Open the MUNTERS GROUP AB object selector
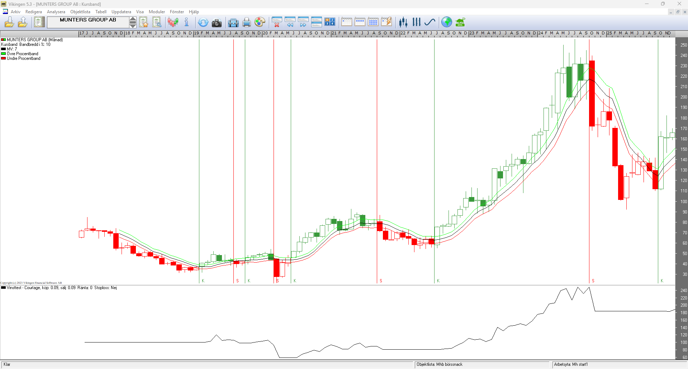The height and width of the screenshot is (369, 688). (x=88, y=22)
